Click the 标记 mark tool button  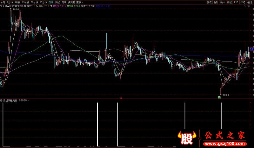point(243,2)
